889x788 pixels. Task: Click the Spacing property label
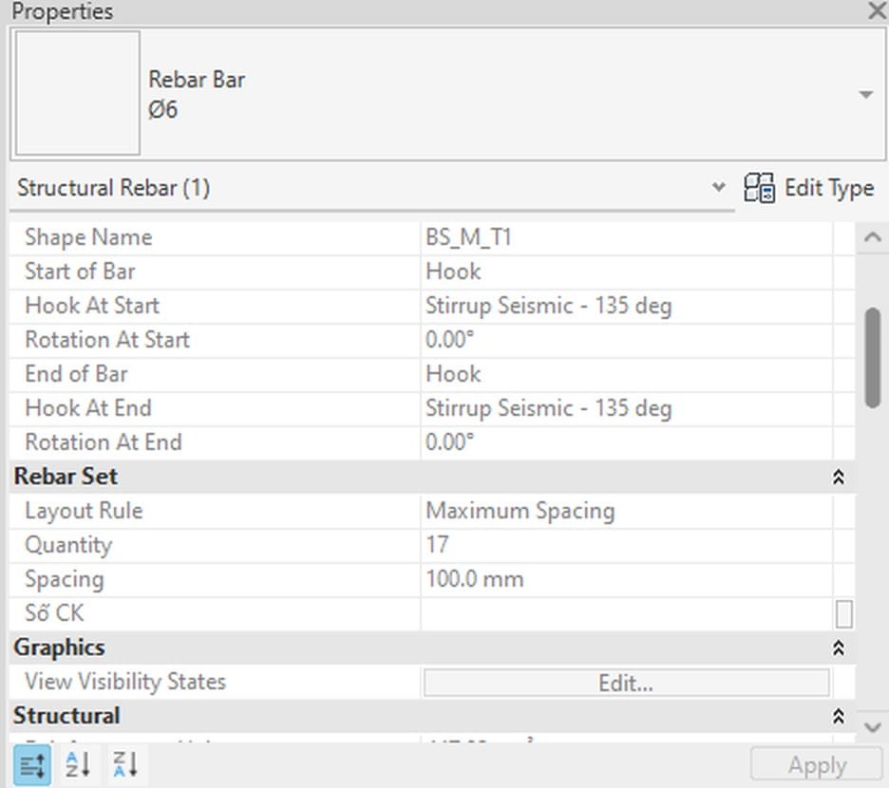coord(65,579)
